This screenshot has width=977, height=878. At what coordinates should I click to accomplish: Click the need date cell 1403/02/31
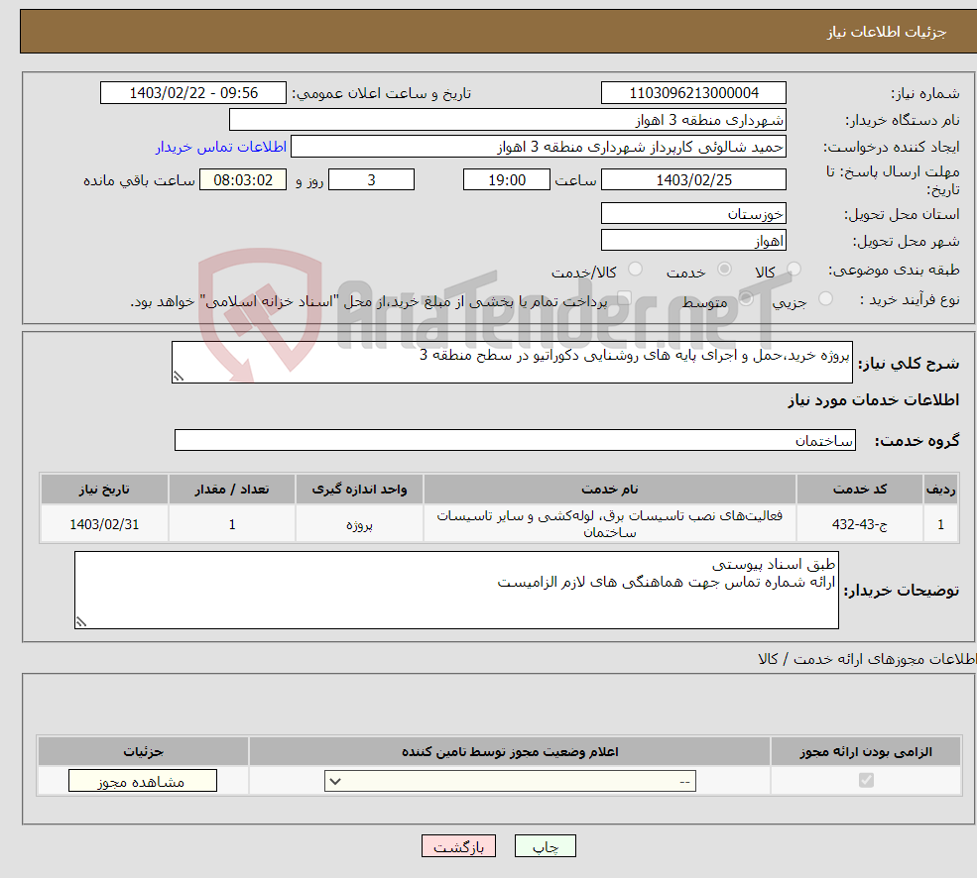pos(104,524)
